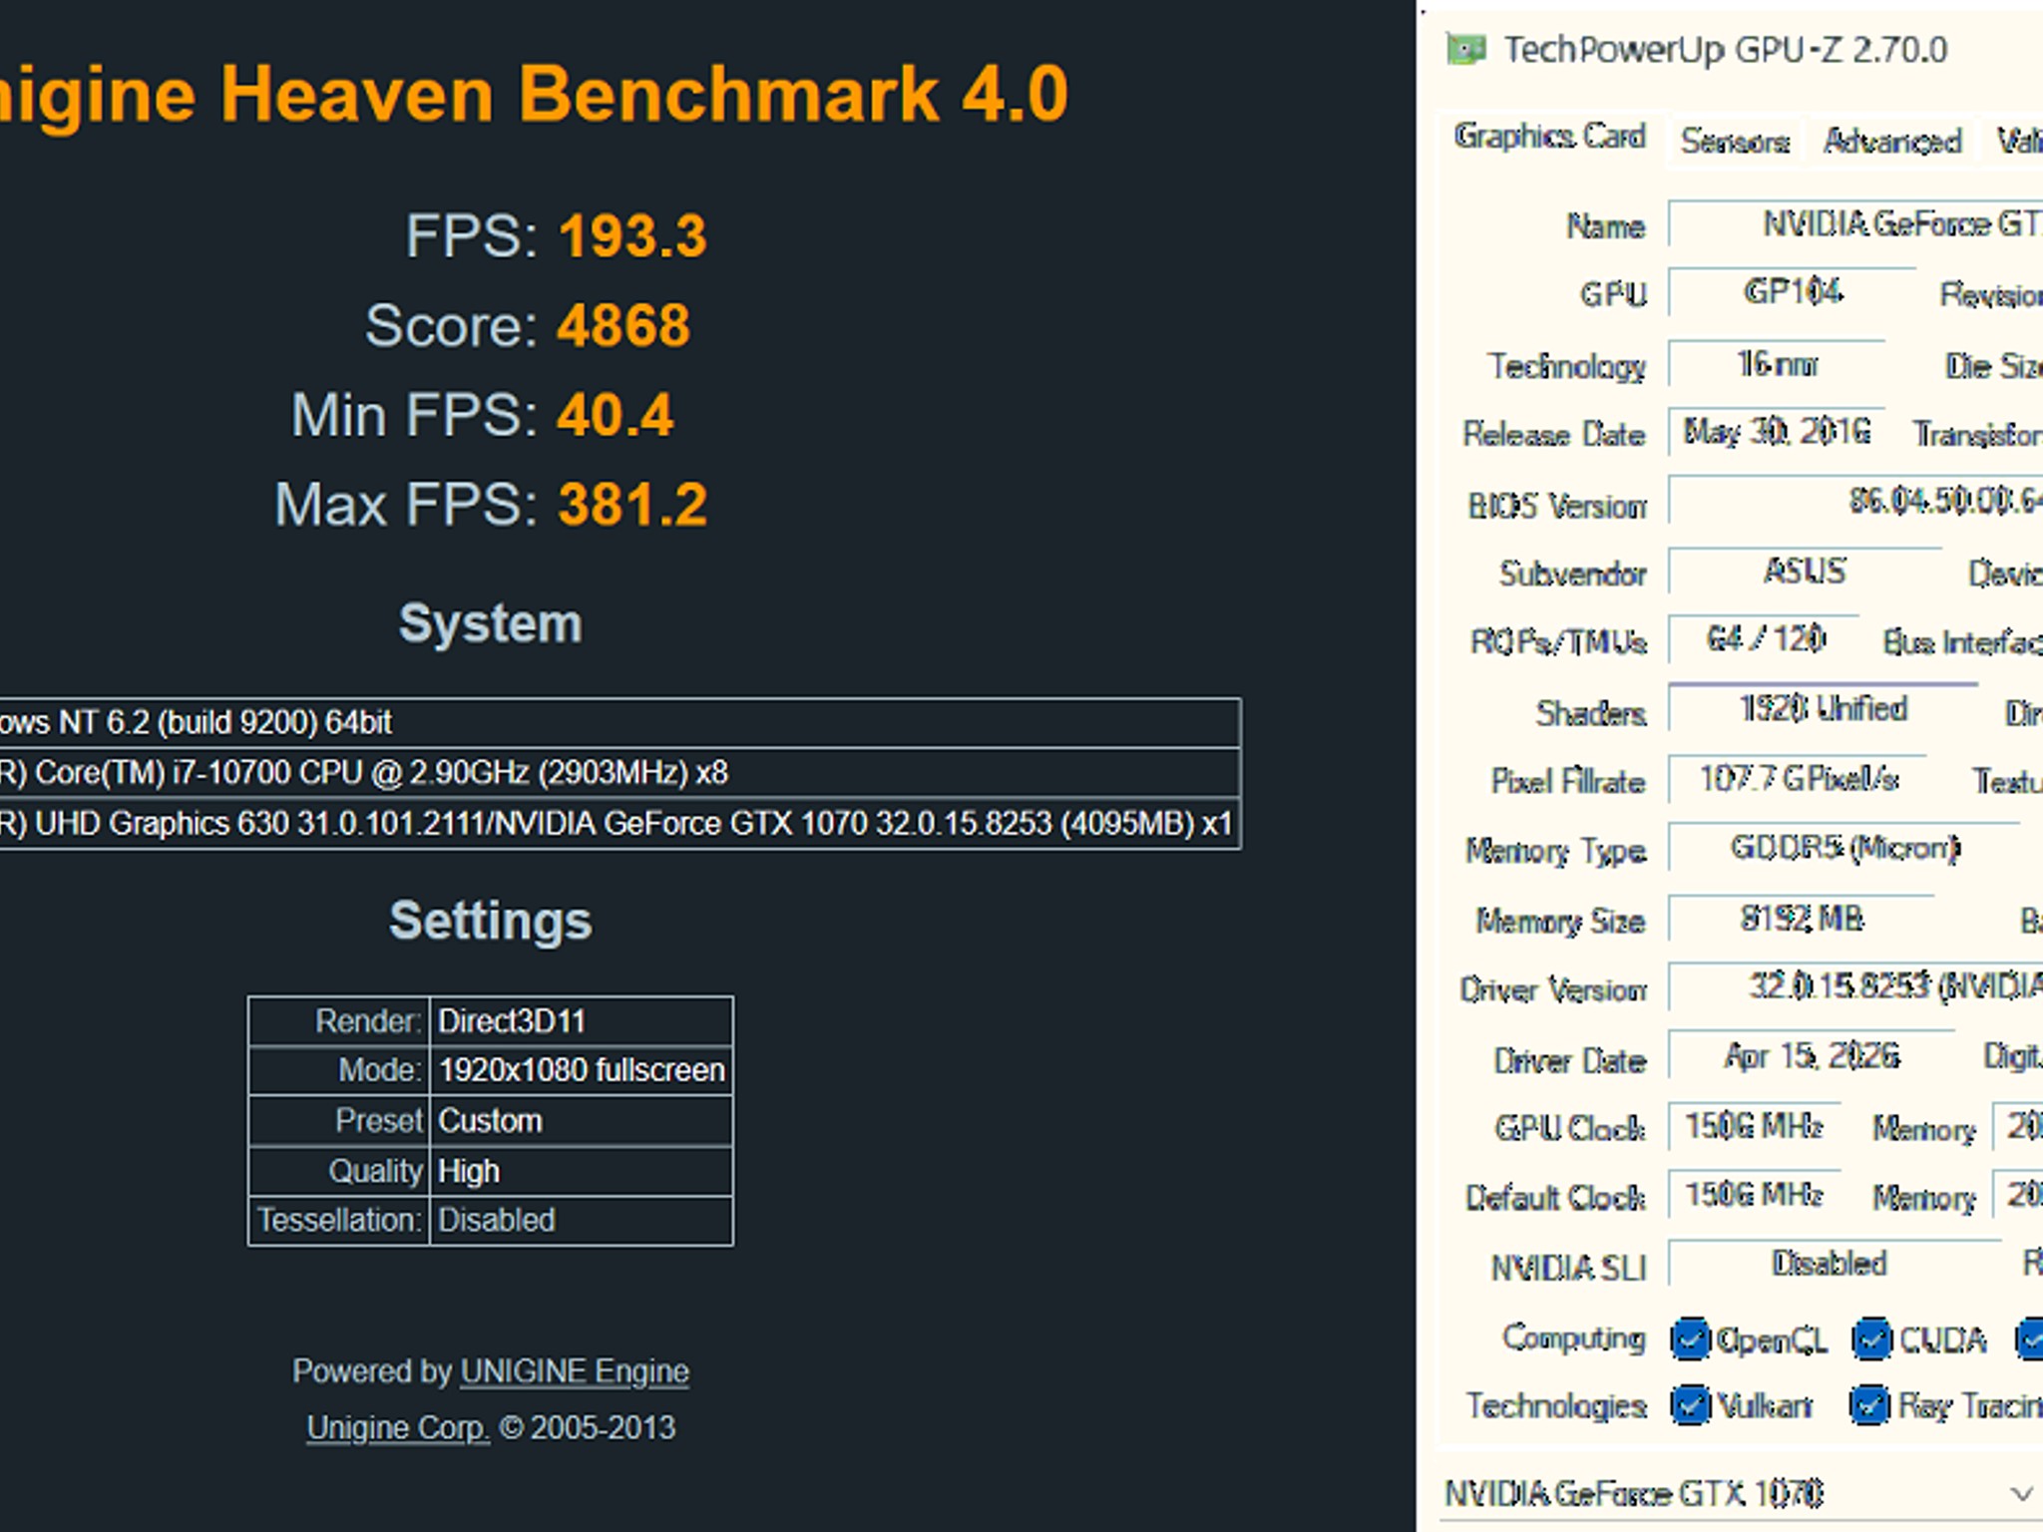Toggle the Vulkan checkbox

pyautogui.click(x=1690, y=1406)
